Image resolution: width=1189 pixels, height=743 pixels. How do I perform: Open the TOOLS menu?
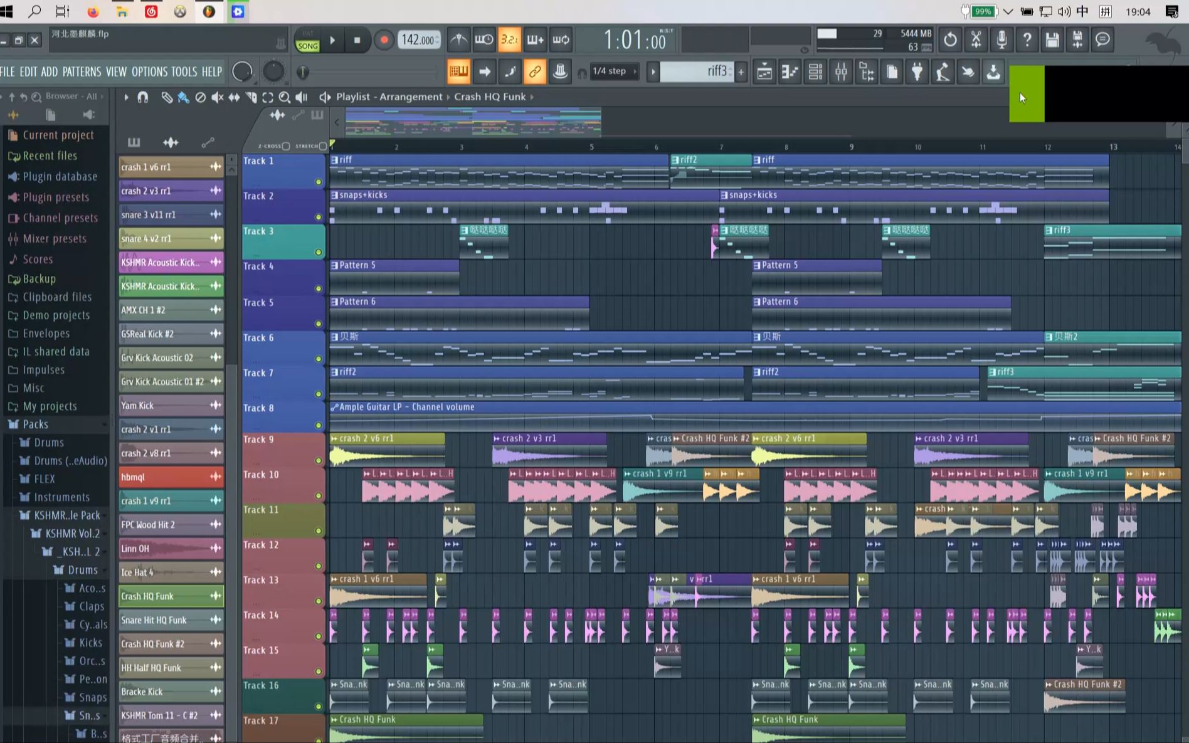tap(184, 71)
